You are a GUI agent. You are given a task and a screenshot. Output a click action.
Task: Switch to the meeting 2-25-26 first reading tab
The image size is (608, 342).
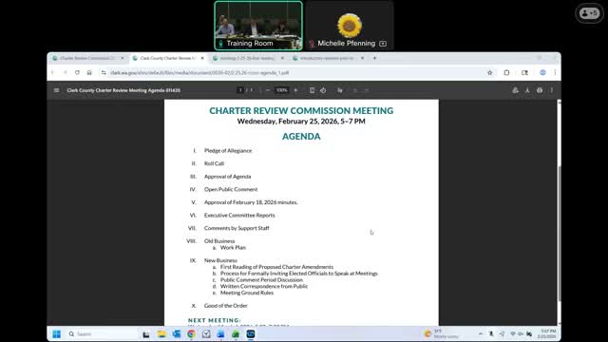(x=247, y=58)
